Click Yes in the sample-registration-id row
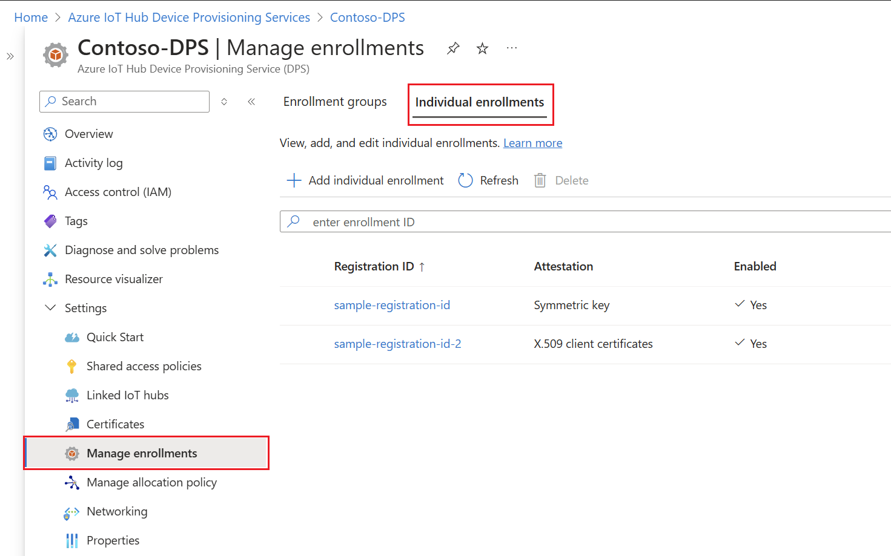Image resolution: width=891 pixels, height=556 pixels. click(758, 305)
